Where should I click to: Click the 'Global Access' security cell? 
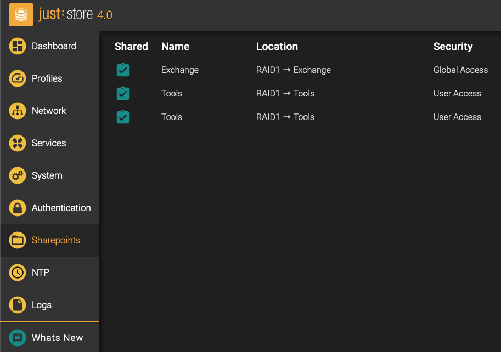point(461,70)
